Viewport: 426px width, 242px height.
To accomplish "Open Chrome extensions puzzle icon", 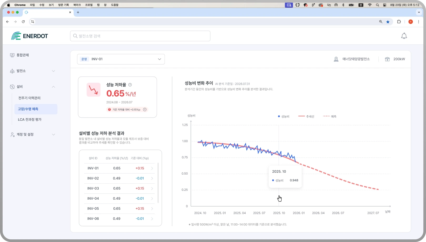I will click(x=399, y=22).
